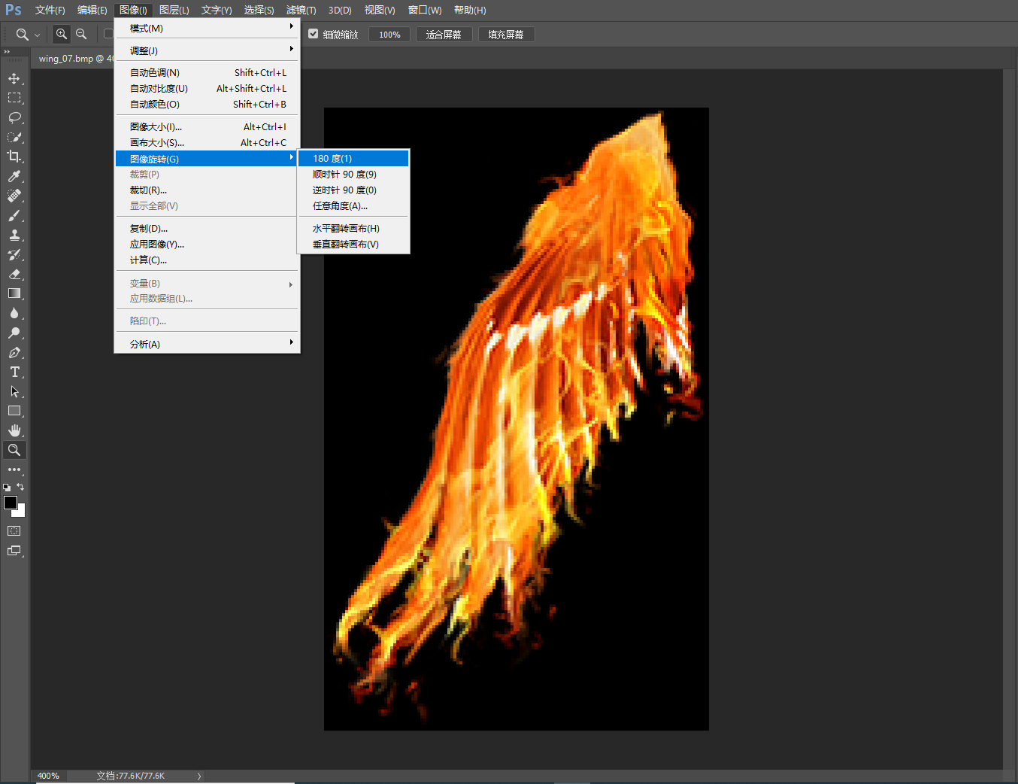The height and width of the screenshot is (784, 1018).
Task: Select the Eraser tool
Action: 14,274
